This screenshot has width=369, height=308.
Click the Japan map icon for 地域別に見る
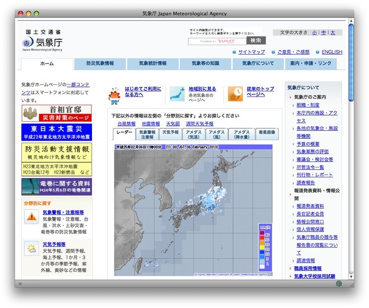point(177,93)
